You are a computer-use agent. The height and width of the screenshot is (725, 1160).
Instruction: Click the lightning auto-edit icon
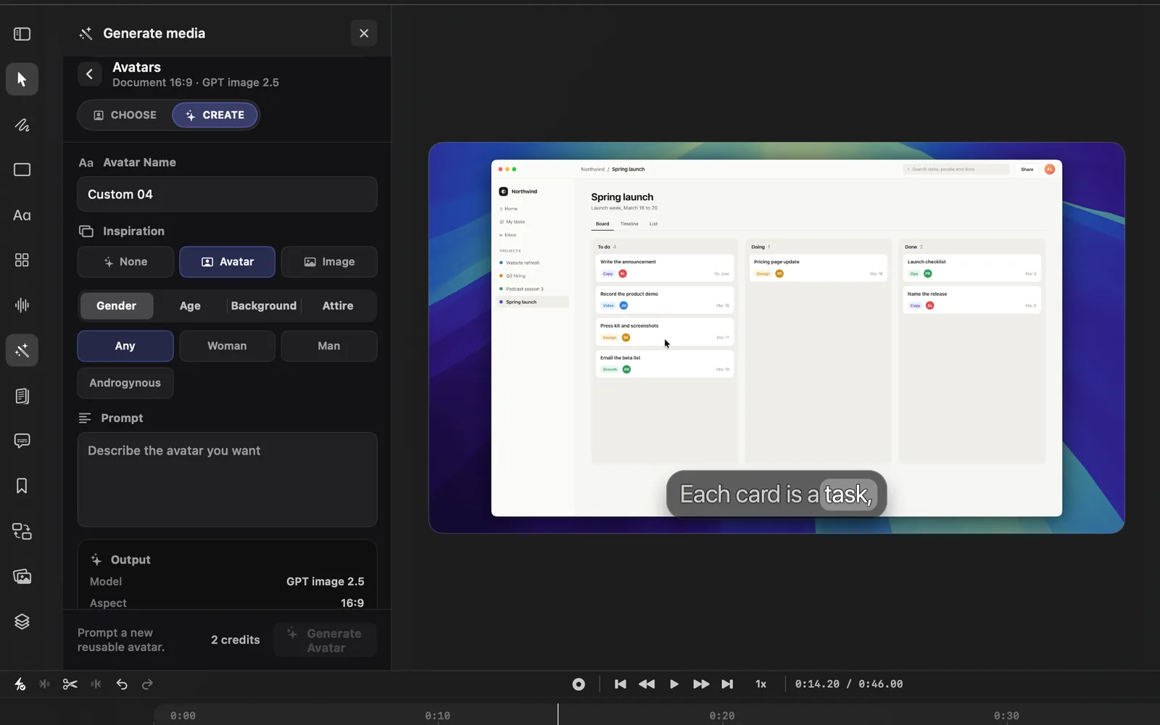pyautogui.click(x=20, y=684)
